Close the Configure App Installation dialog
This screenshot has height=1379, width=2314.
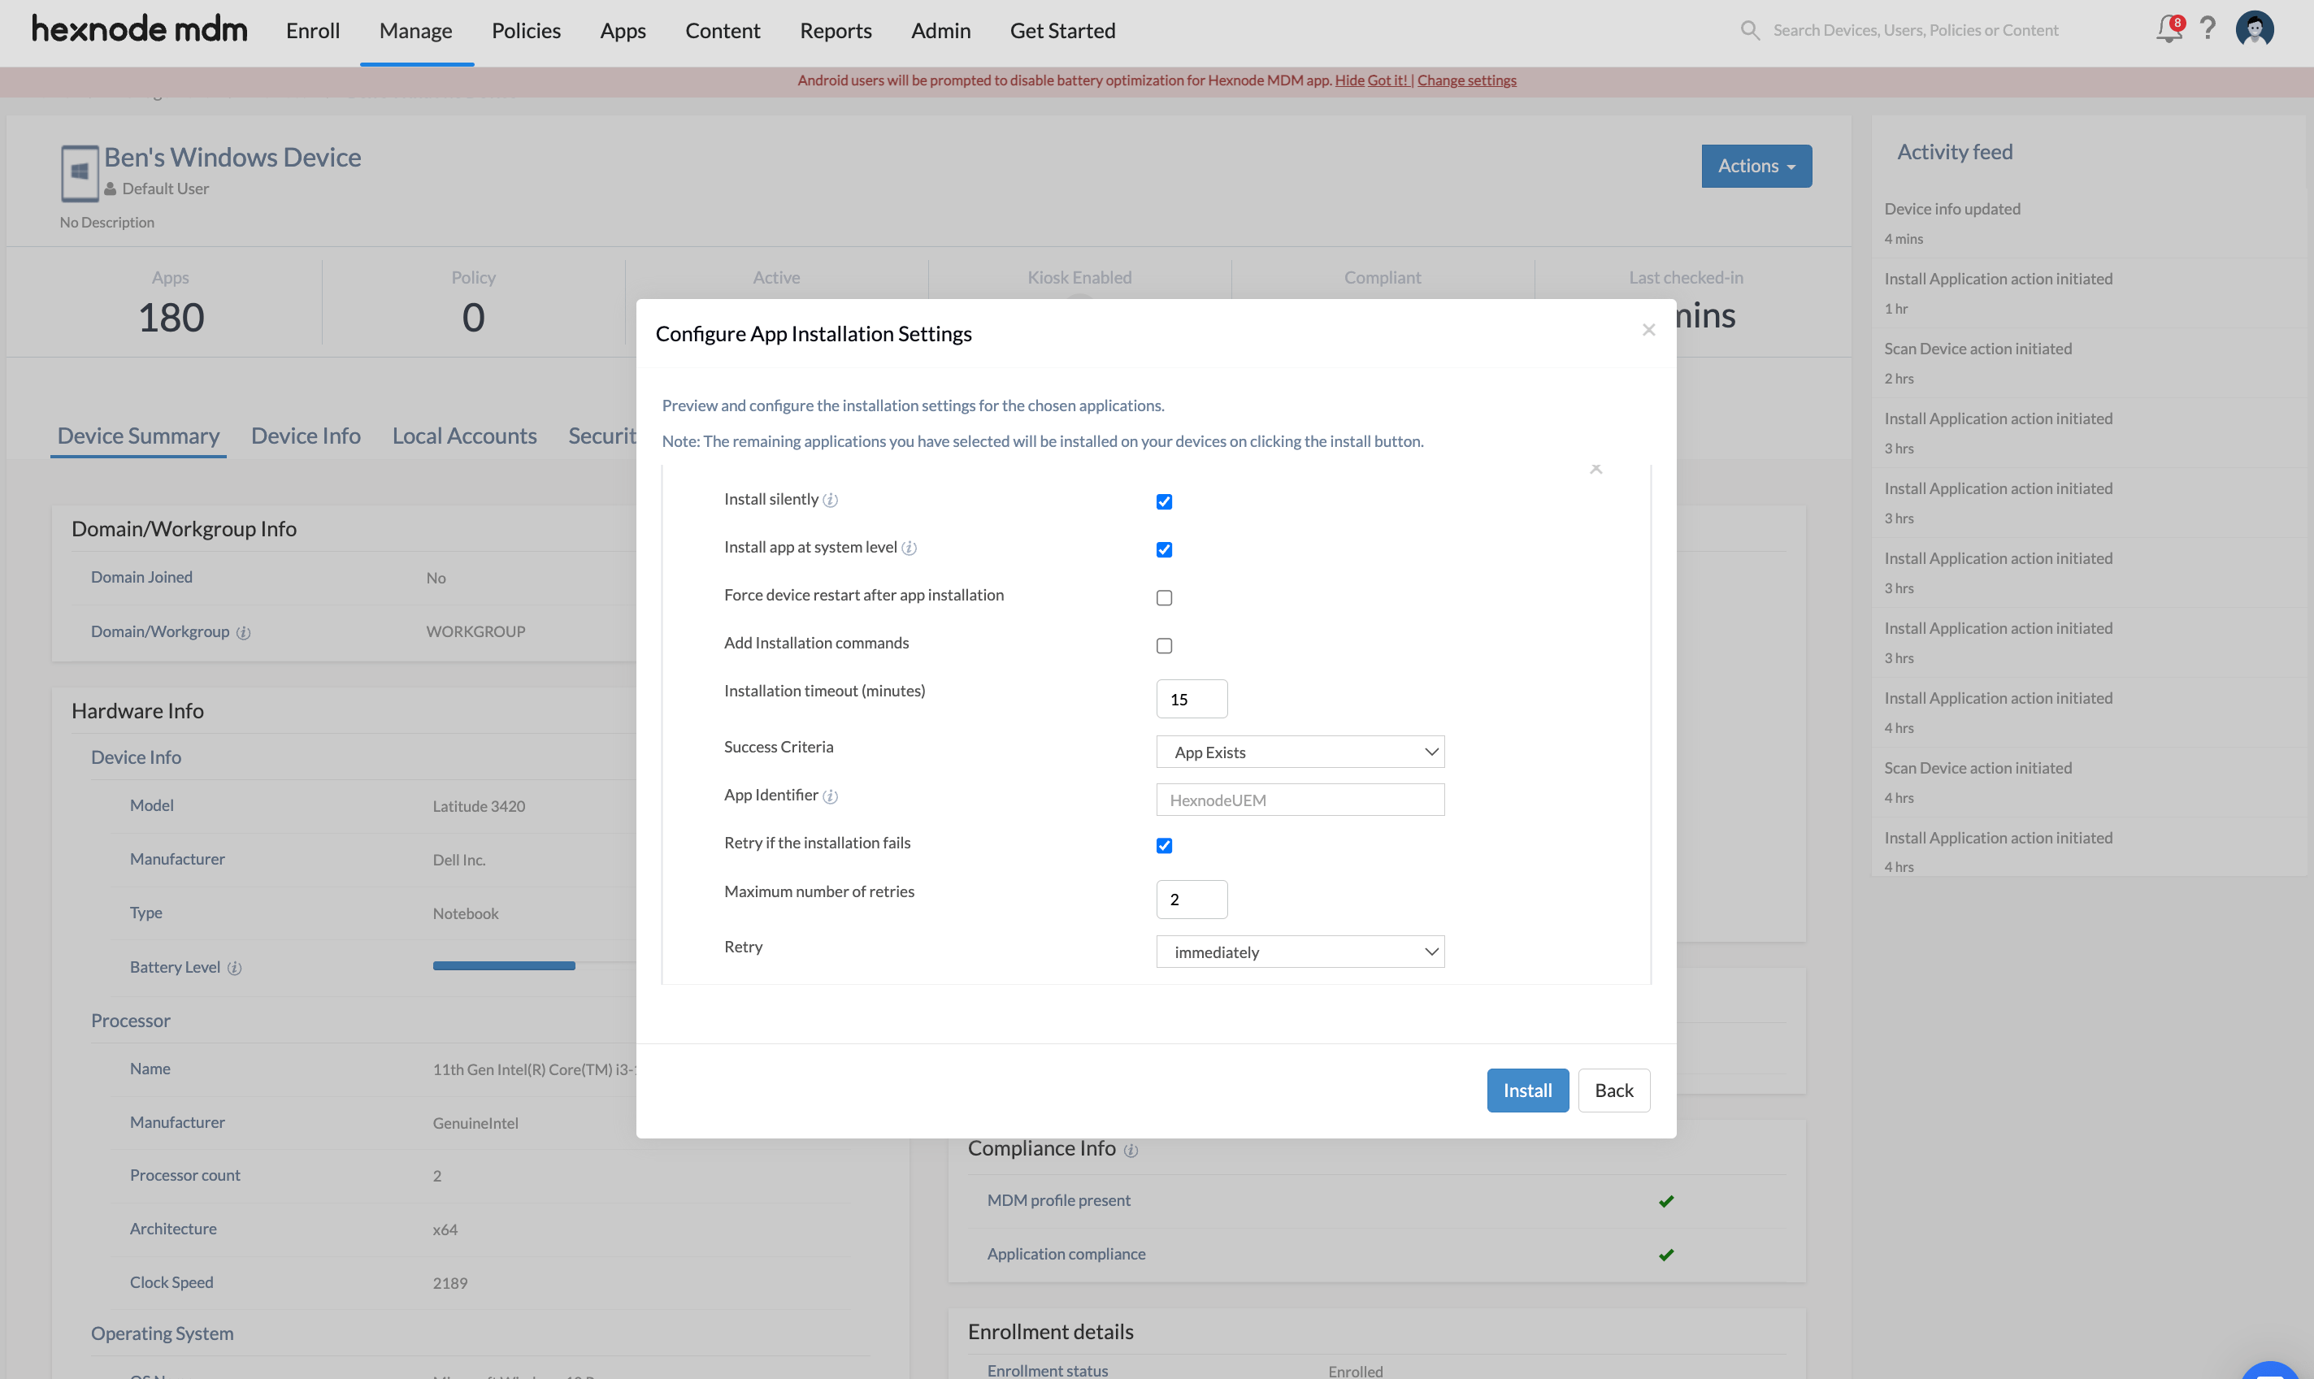click(1648, 330)
